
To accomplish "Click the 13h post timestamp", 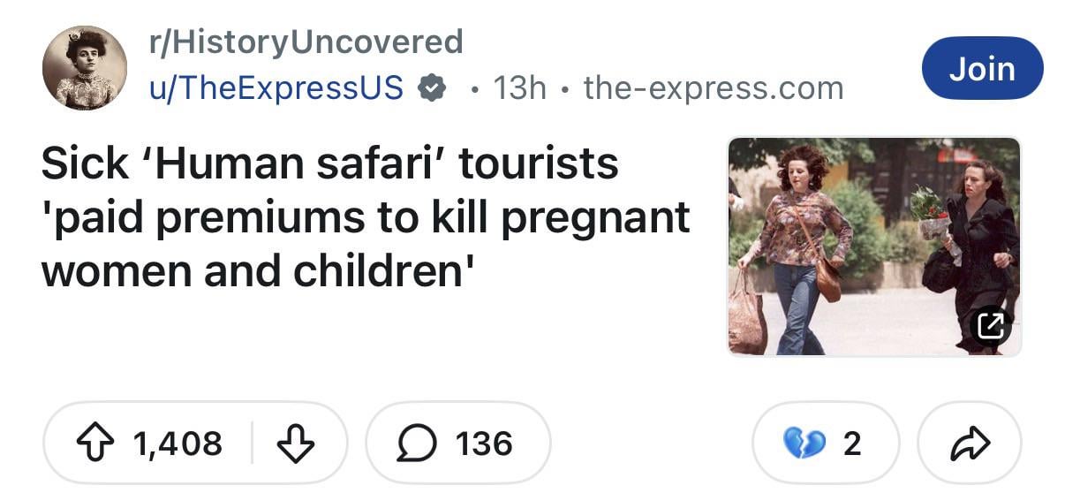I will (x=519, y=88).
